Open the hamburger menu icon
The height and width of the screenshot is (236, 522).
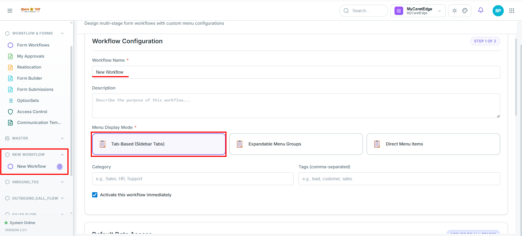(10, 11)
